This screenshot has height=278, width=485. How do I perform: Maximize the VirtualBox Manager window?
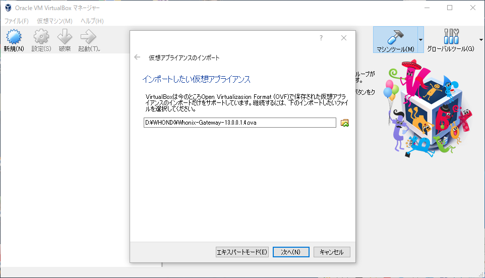(450, 8)
